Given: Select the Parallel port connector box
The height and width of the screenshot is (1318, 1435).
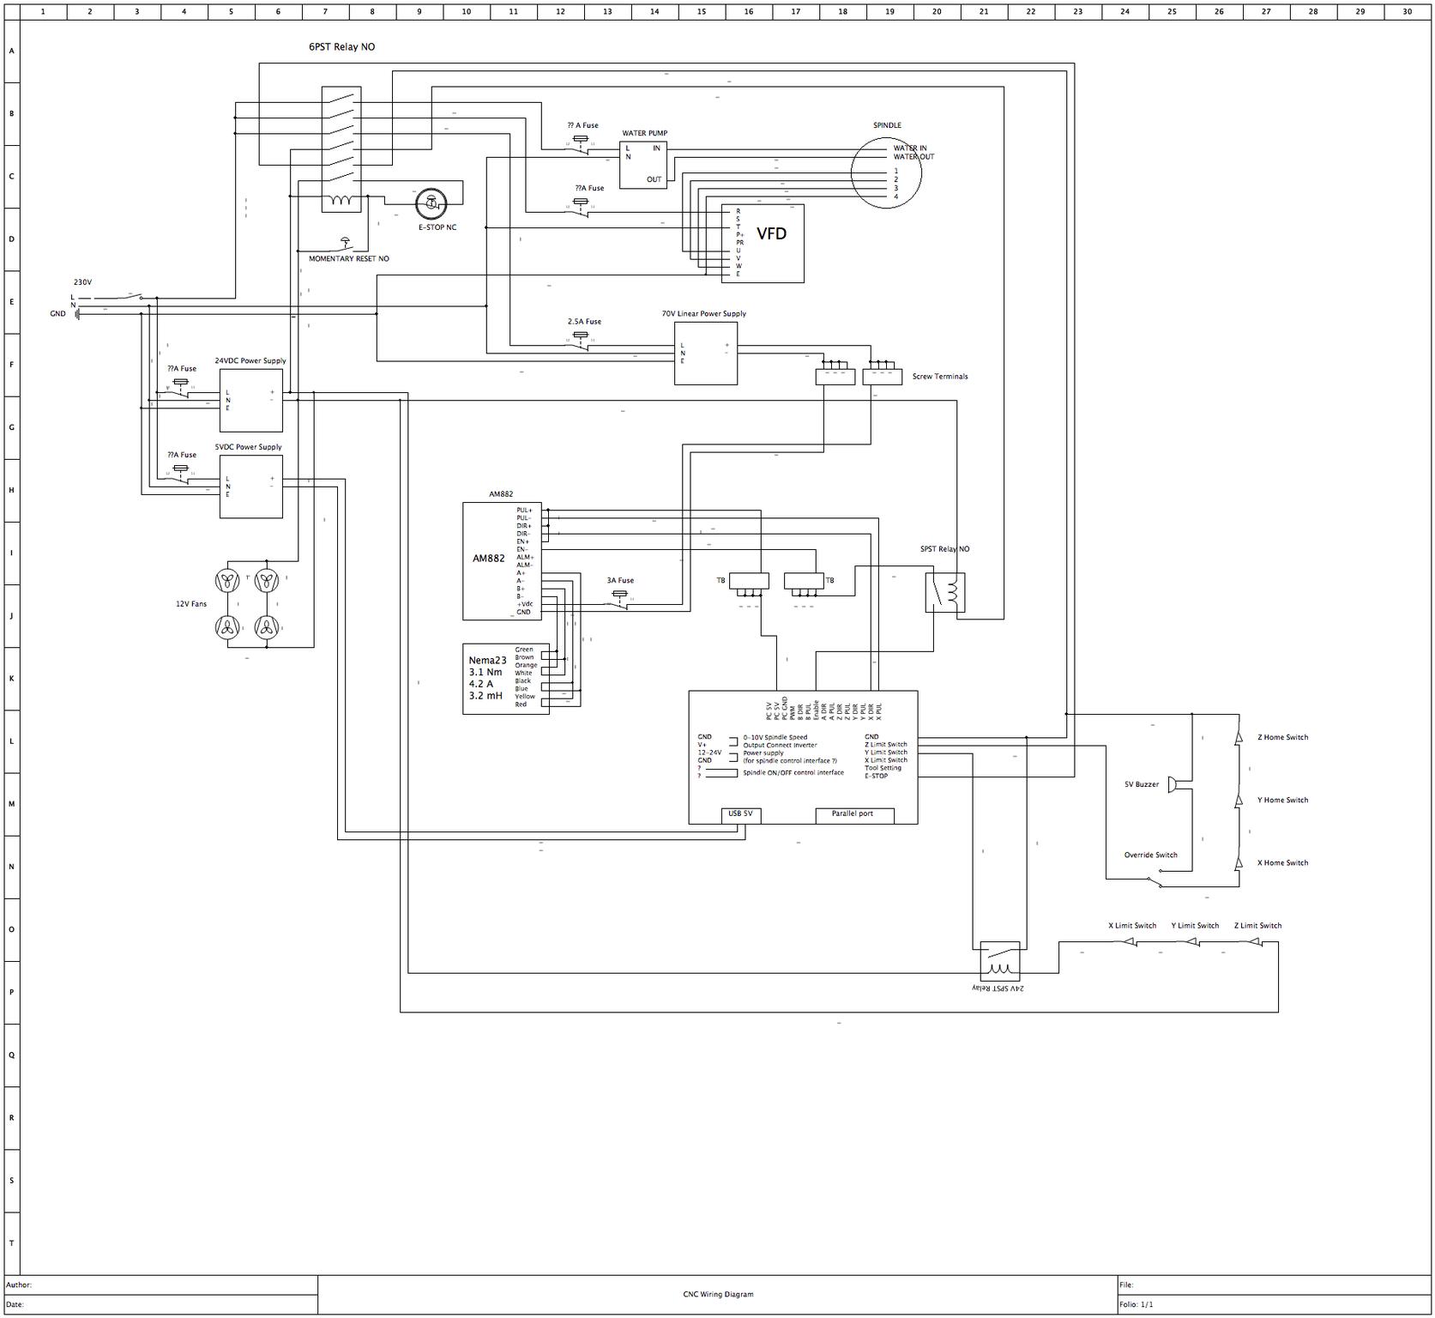Looking at the screenshot, I should 853,814.
